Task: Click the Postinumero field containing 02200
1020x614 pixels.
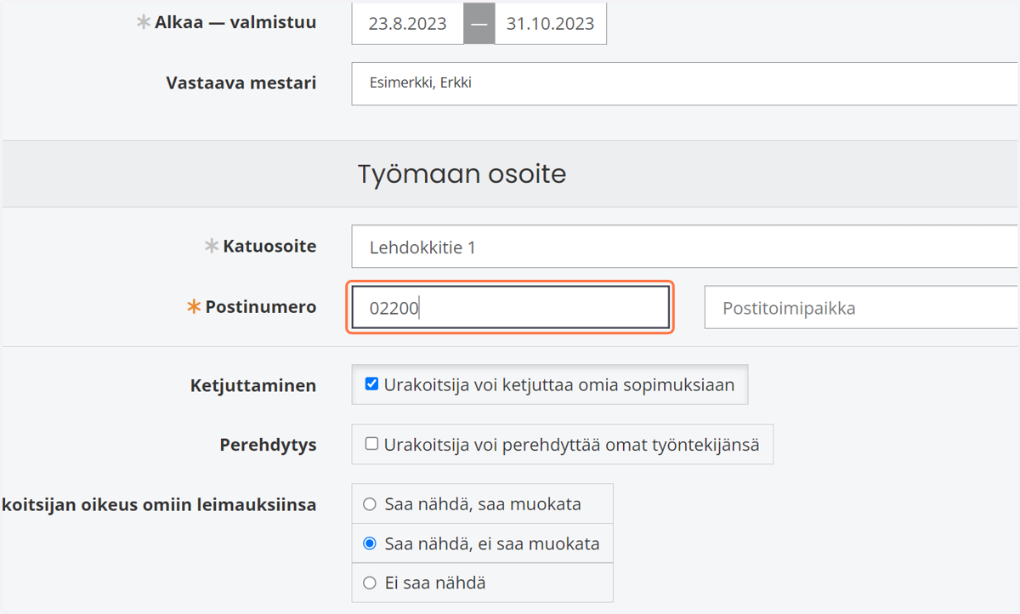Action: (x=511, y=308)
